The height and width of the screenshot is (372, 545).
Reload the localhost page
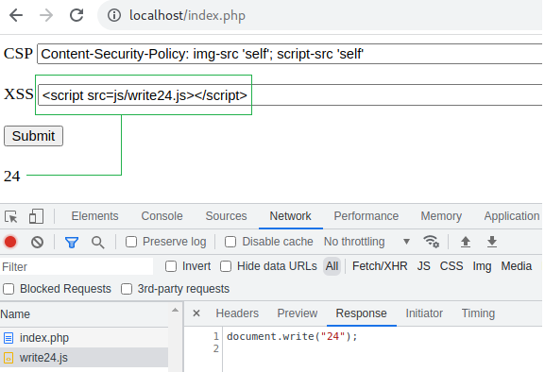click(77, 15)
